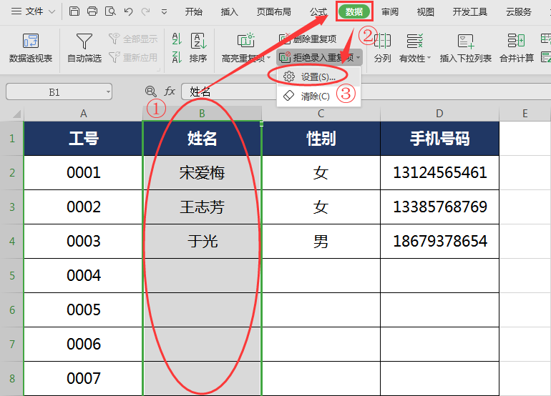
Task: Click the Print icon
Action: click(x=92, y=11)
